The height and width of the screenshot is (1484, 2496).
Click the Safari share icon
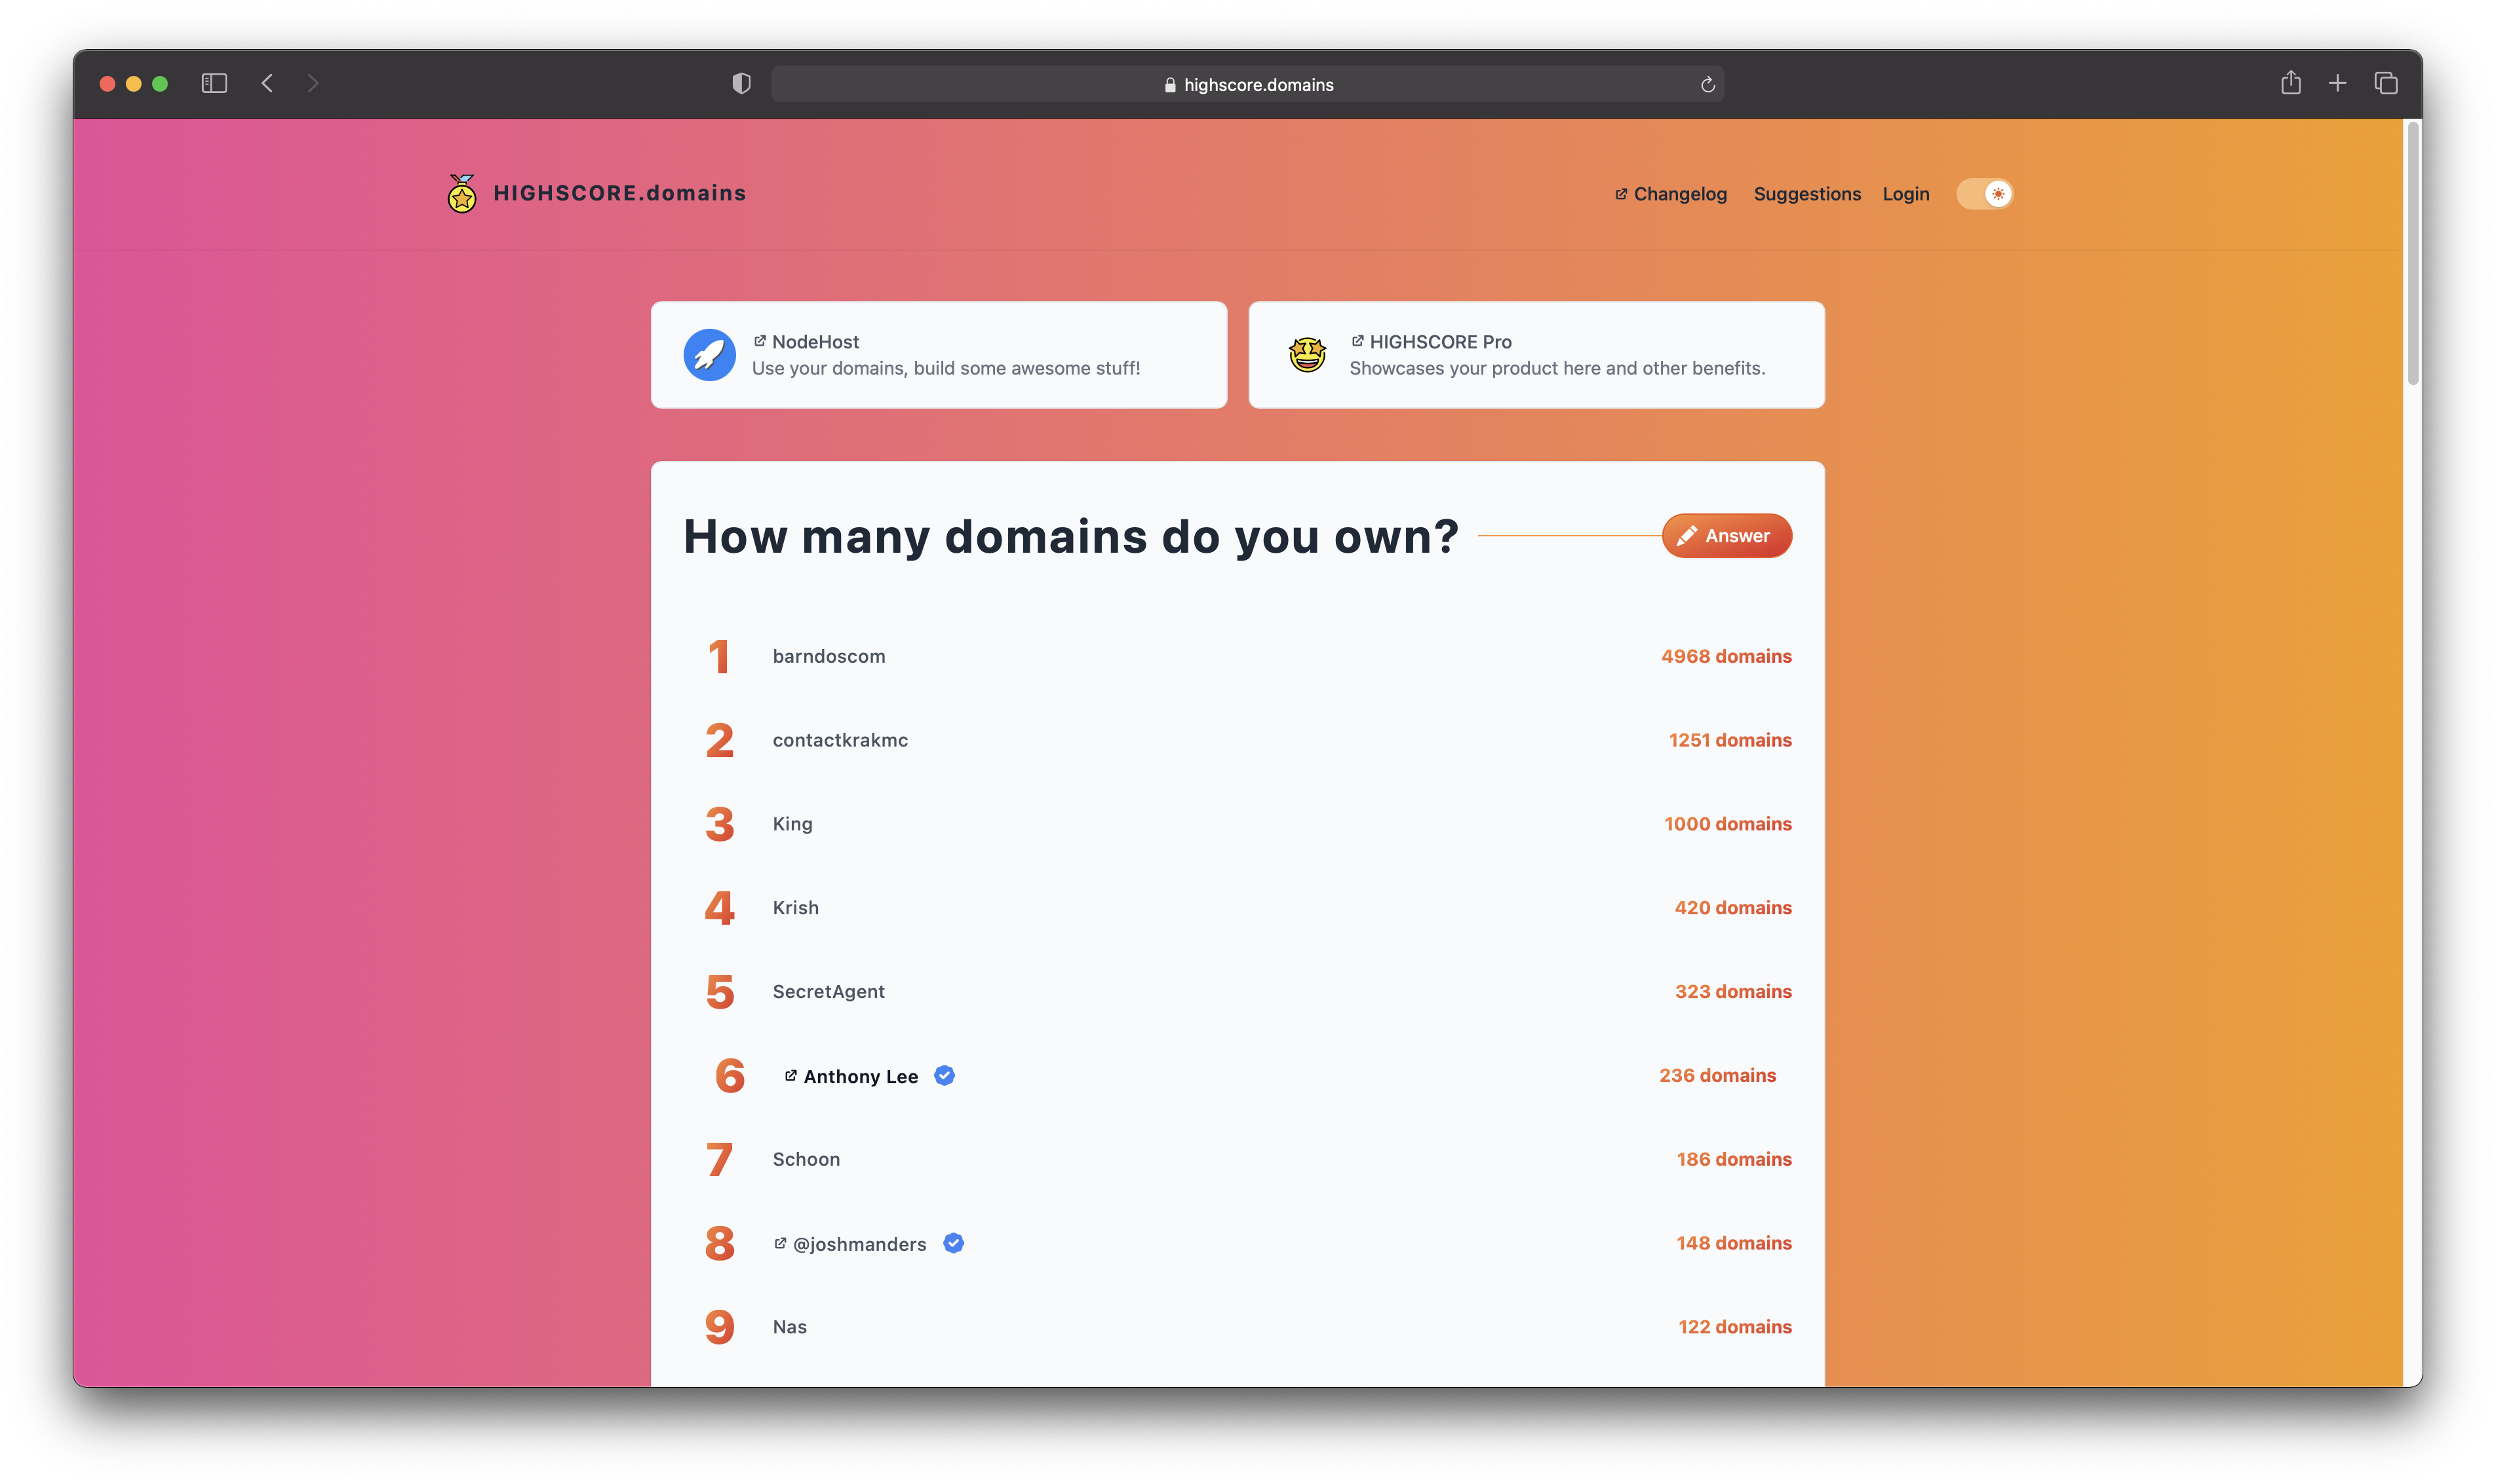coord(2290,84)
